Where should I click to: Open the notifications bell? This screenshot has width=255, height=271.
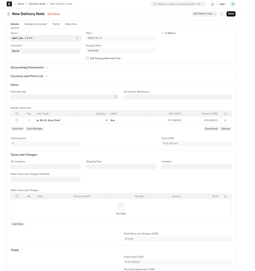pyautogui.click(x=212, y=4)
